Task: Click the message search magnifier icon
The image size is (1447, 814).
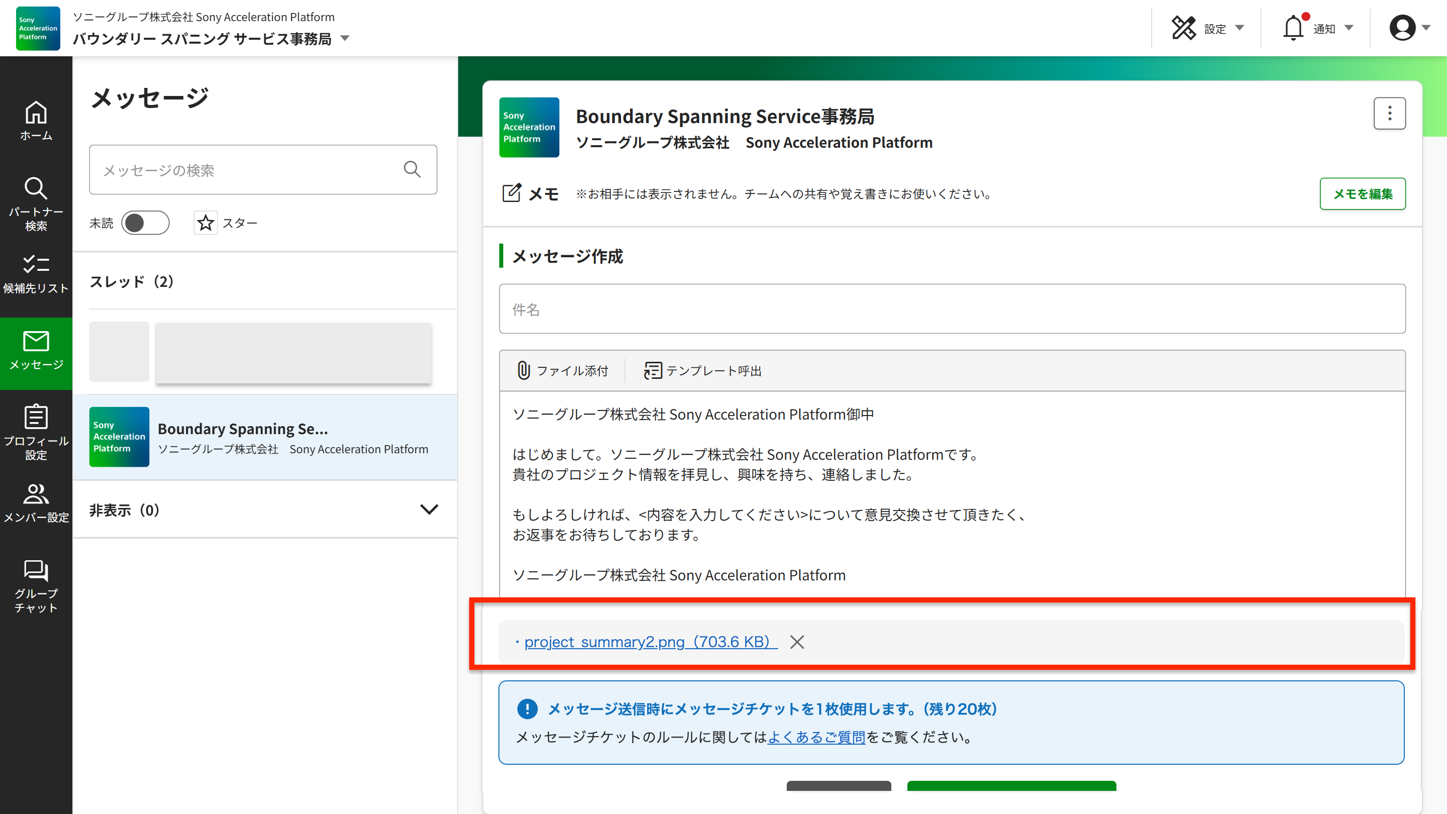Action: (412, 170)
